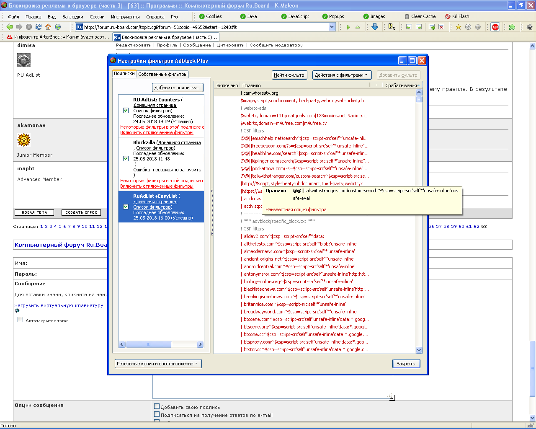The image size is (536, 429).
Task: Open the URL bar history dropdown arrow
Action: point(332,27)
